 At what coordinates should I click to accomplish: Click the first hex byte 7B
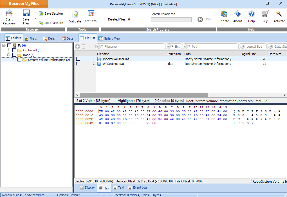[x=101, y=111]
